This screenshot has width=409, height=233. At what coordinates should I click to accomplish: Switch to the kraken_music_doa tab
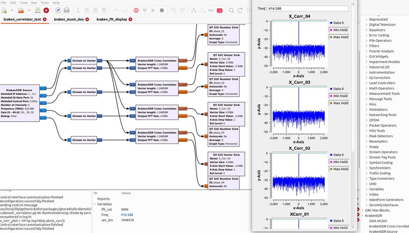pyautogui.click(x=69, y=19)
